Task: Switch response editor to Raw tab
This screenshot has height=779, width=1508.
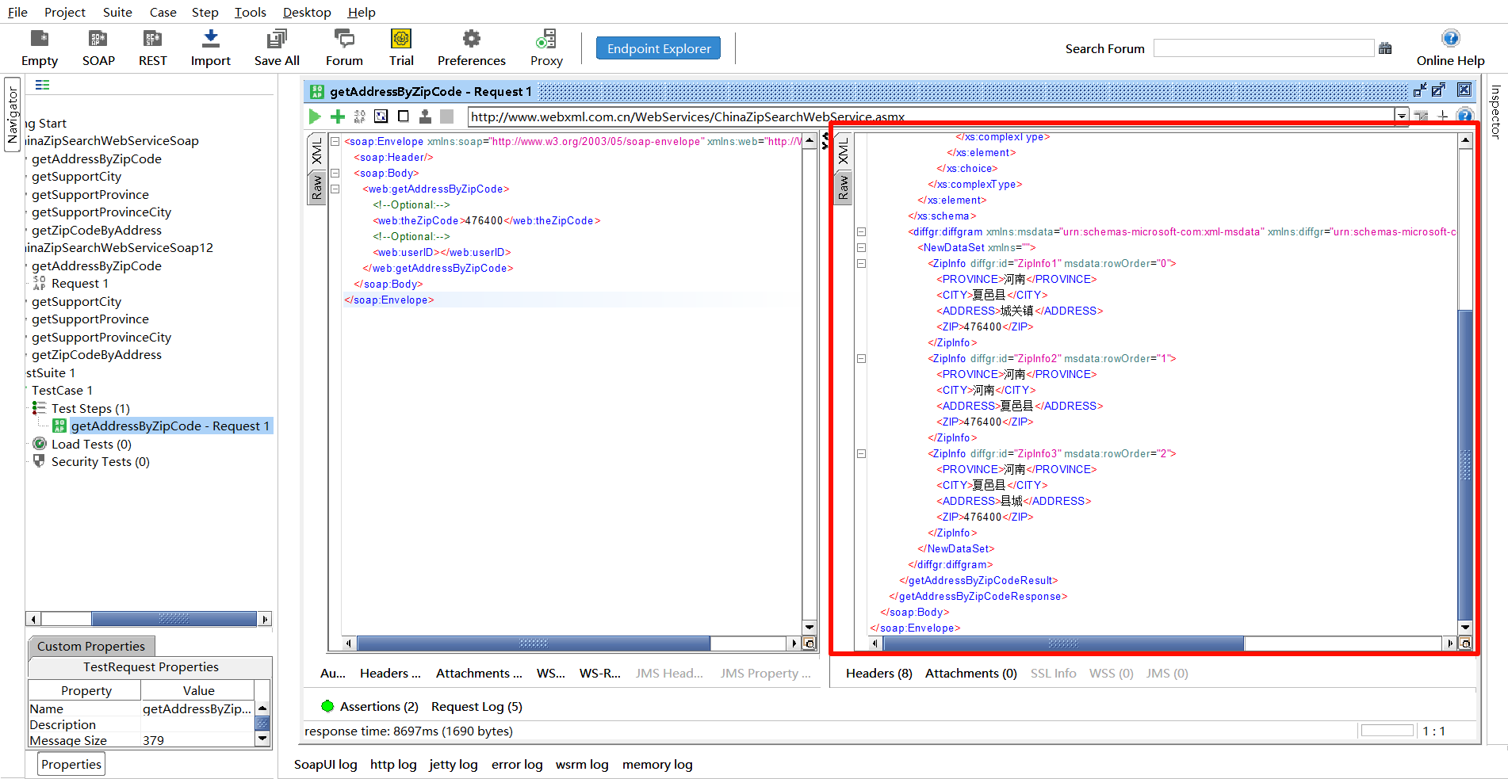Action: click(843, 188)
